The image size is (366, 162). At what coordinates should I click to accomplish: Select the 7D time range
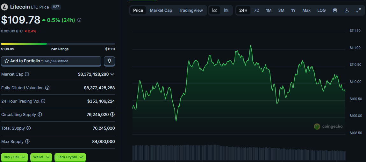256,10
